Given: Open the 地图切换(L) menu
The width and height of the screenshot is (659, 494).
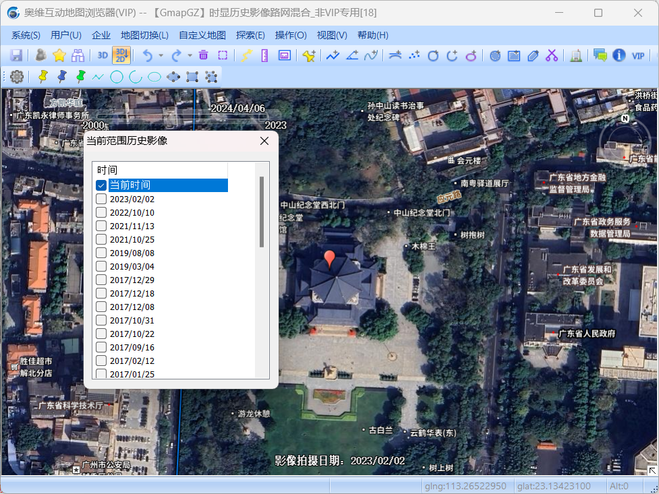Looking at the screenshot, I should [144, 35].
